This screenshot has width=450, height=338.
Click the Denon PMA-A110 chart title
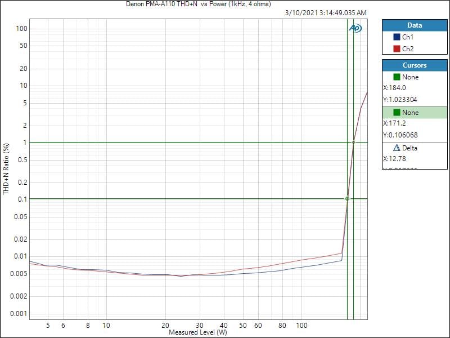[199, 5]
